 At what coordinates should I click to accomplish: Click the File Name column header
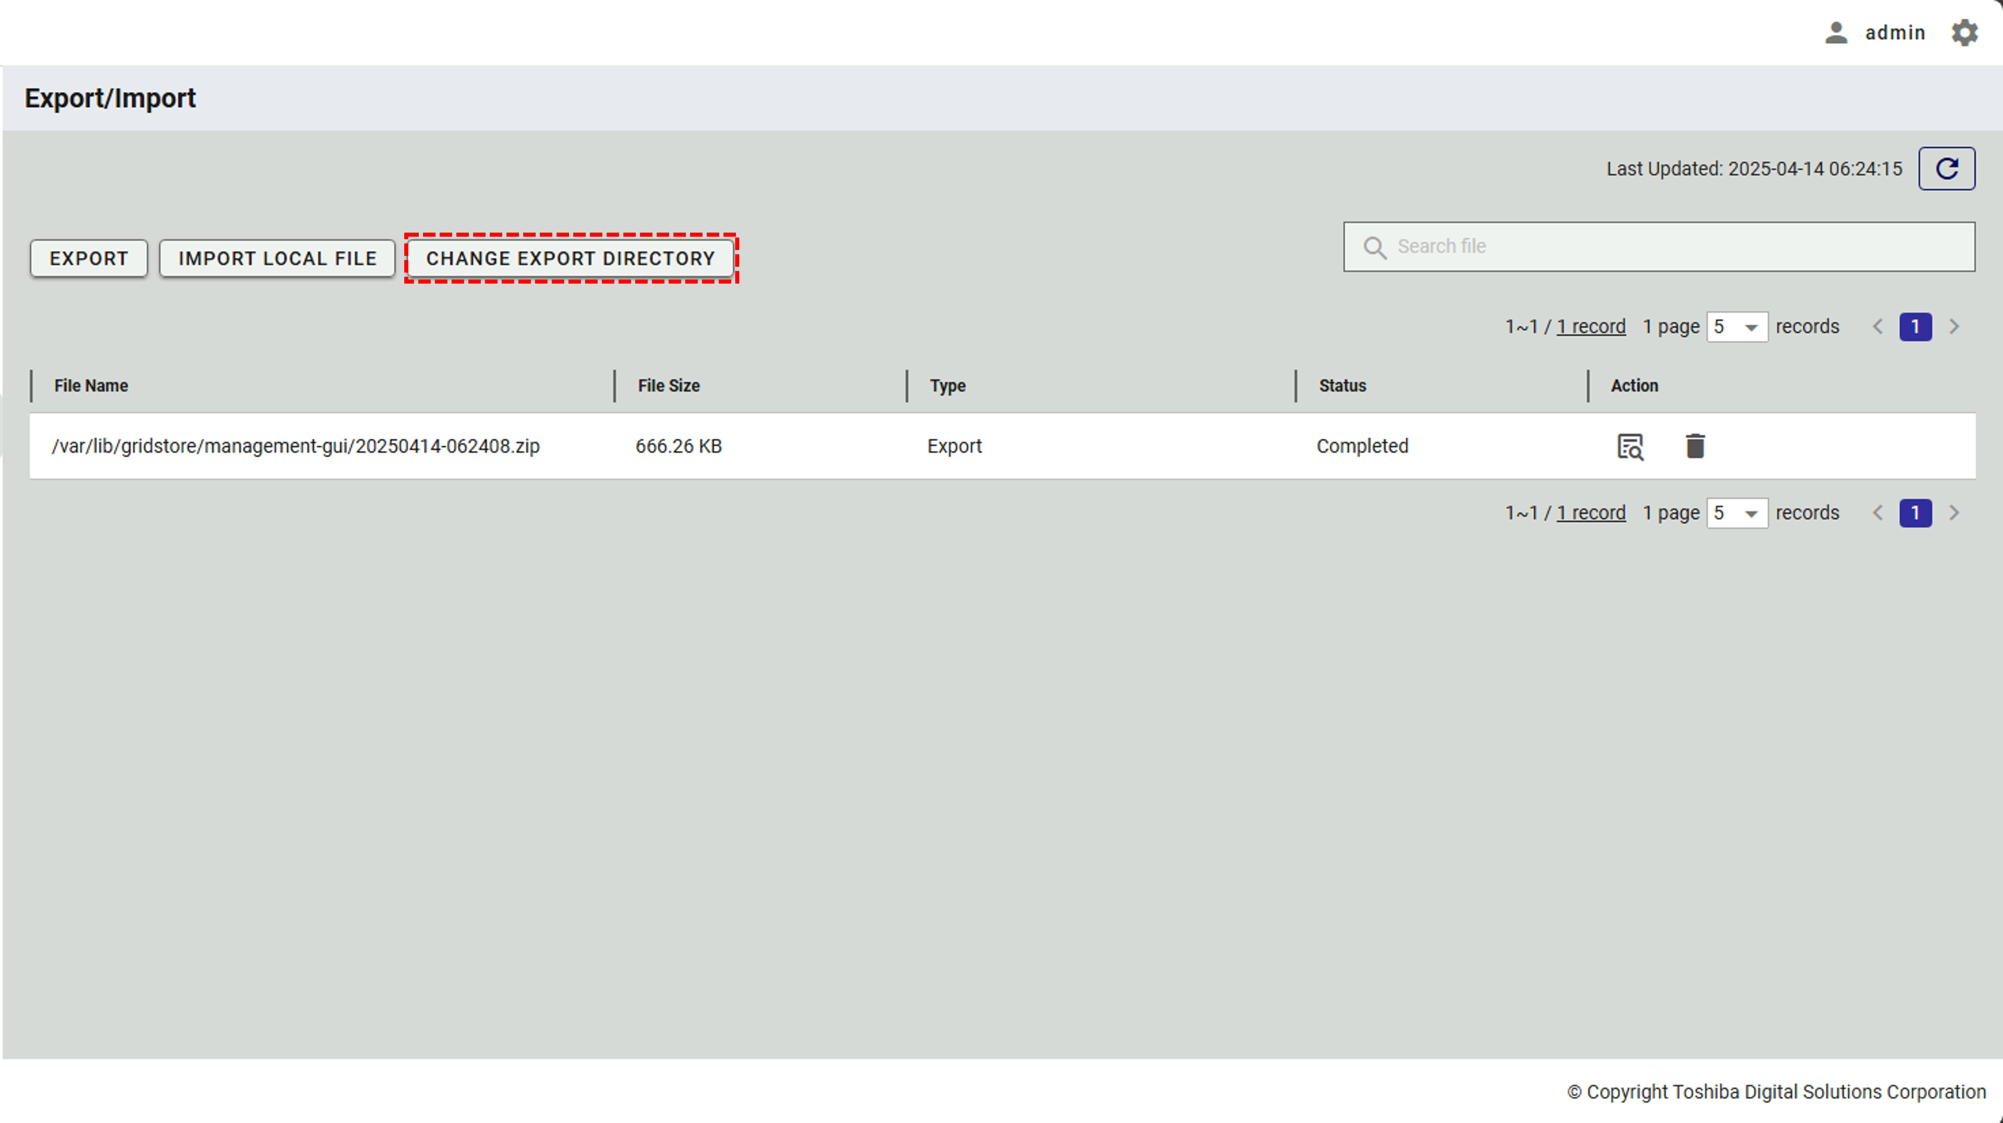coord(91,386)
